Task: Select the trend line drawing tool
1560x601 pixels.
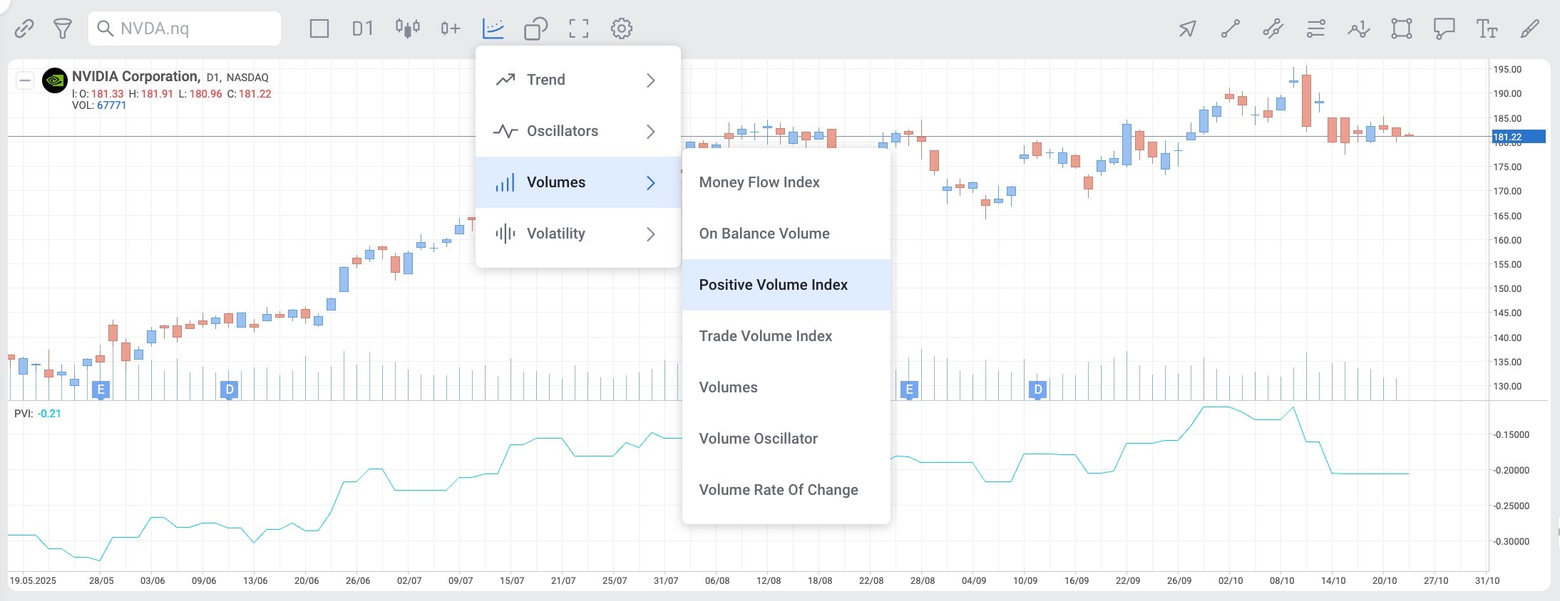Action: (1230, 28)
